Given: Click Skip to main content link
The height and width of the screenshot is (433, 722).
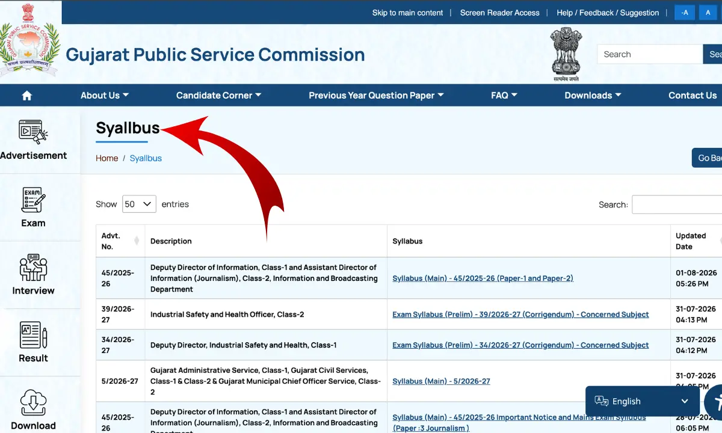Looking at the screenshot, I should pyautogui.click(x=407, y=13).
